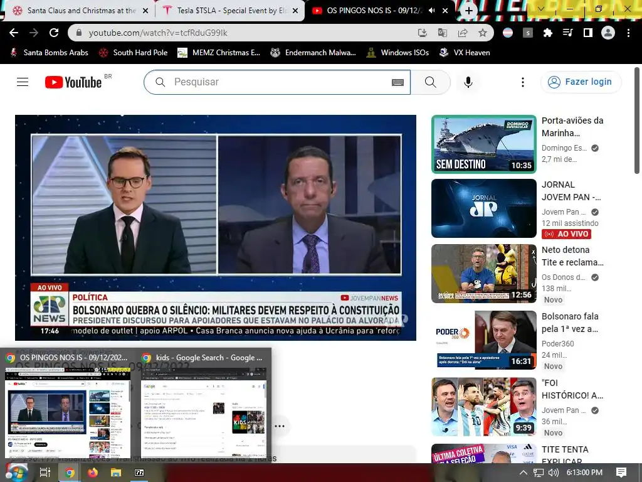Viewport: 642px width, 482px height.
Task: Go back to the previous page
Action: click(x=14, y=33)
